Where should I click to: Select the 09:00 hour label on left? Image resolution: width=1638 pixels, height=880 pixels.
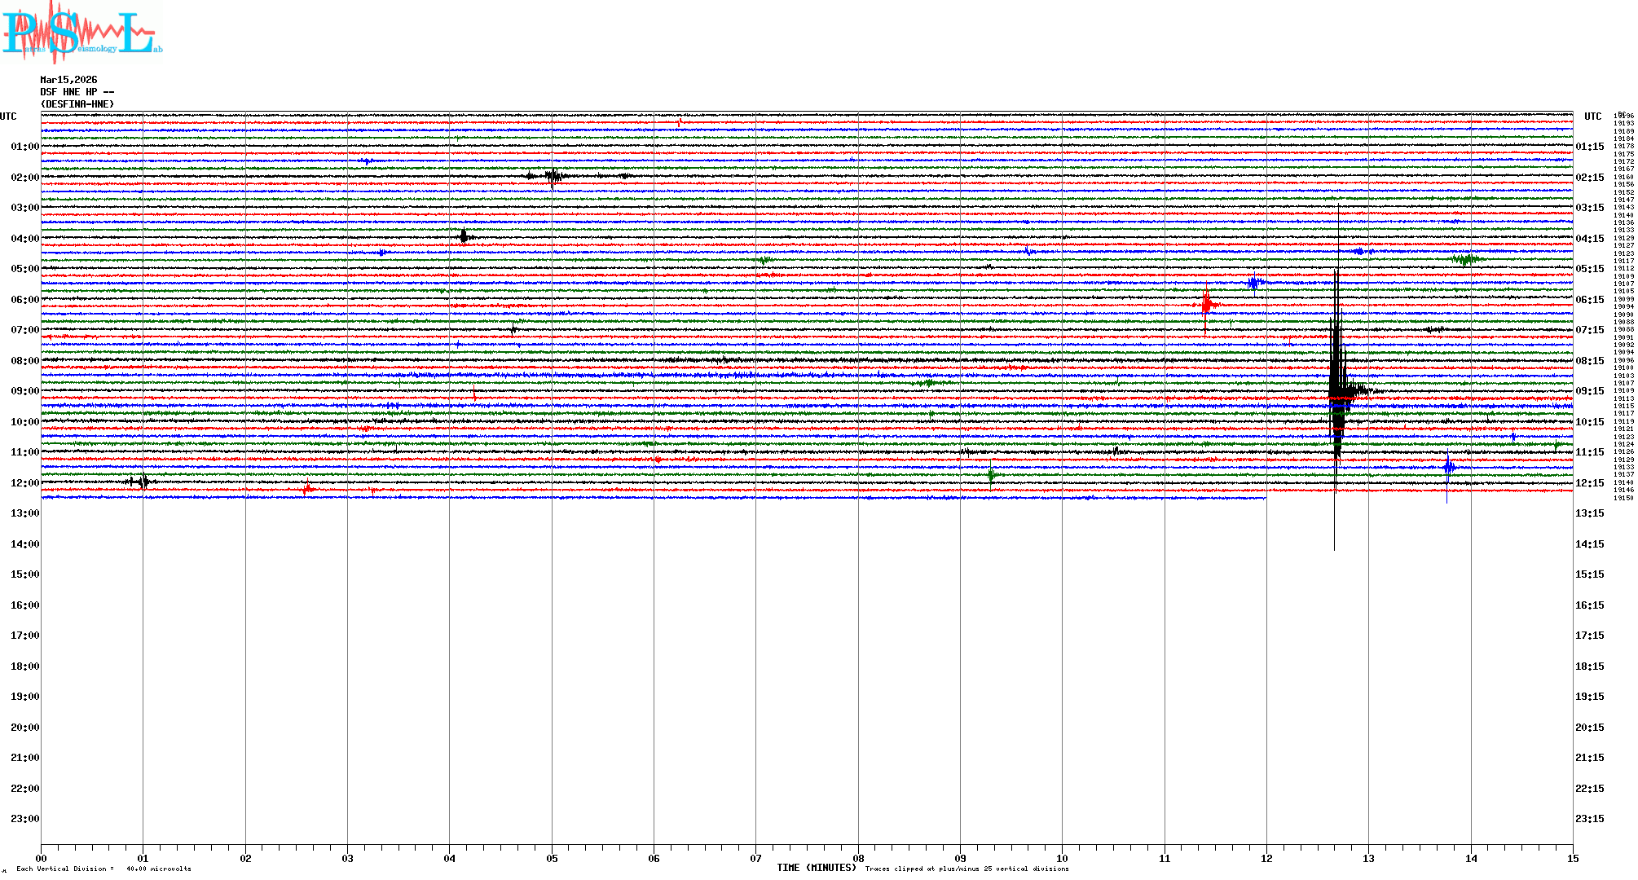point(24,391)
